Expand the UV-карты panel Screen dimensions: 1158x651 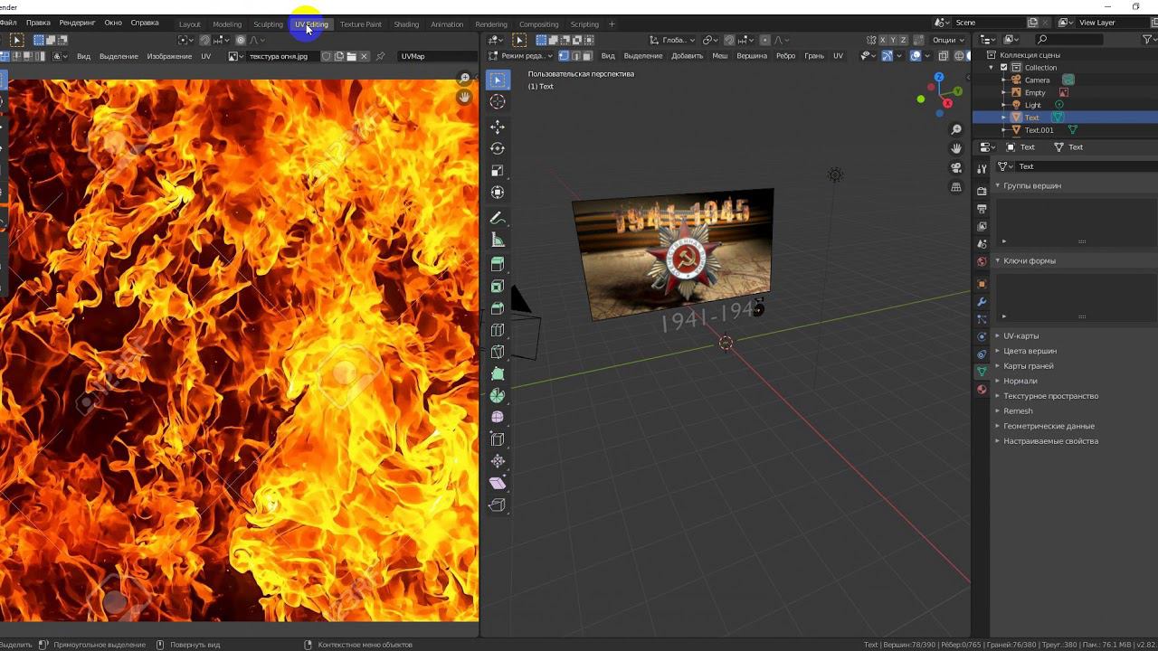(x=1020, y=336)
